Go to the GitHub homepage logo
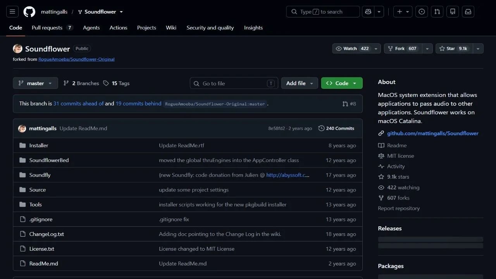Viewport: 496px width, 279px height. click(x=29, y=12)
